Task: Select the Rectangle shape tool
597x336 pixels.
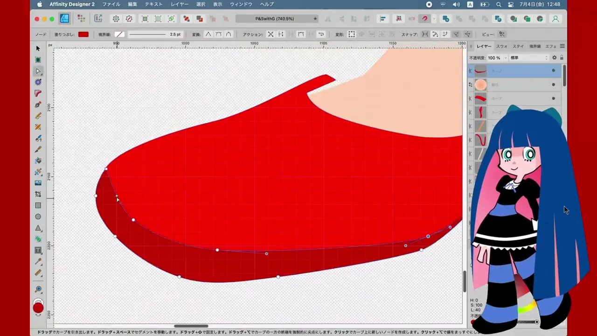Action: (38, 205)
